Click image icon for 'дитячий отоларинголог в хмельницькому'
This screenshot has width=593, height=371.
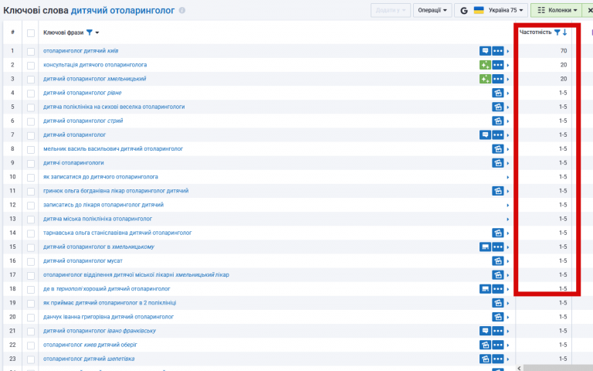485,247
